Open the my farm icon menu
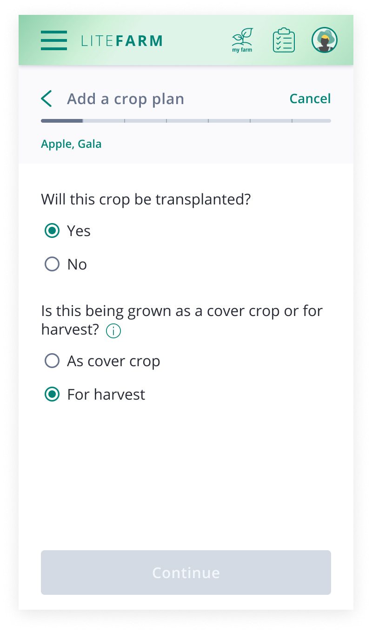This screenshot has height=632, width=372. pyautogui.click(x=242, y=40)
